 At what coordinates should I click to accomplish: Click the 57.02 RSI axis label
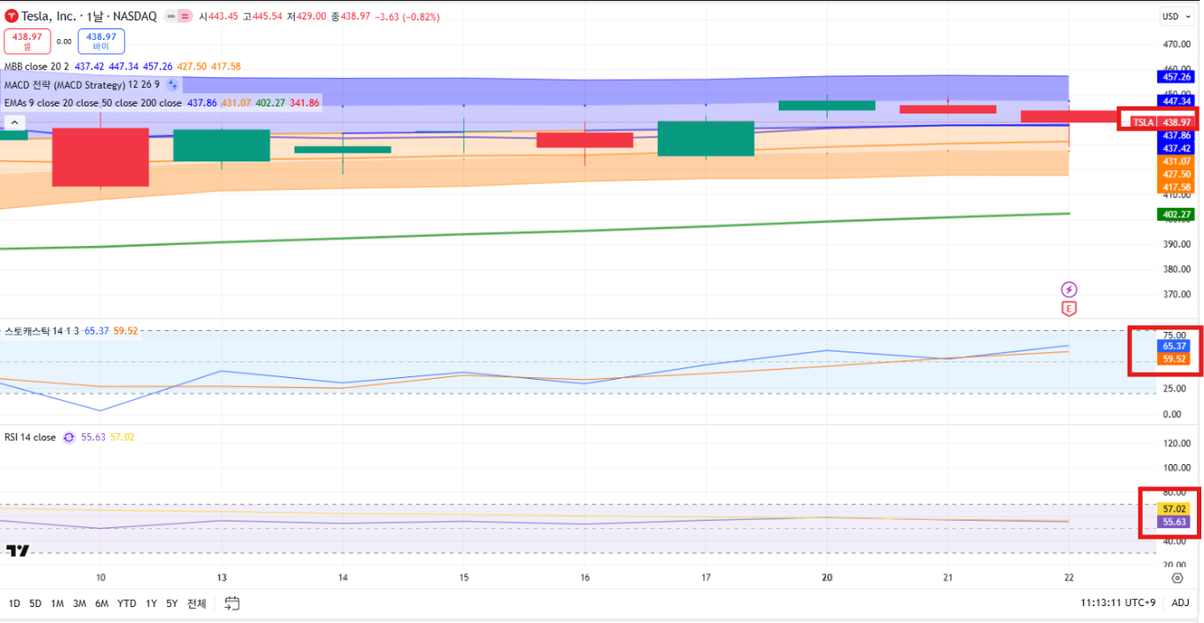[x=1175, y=509]
